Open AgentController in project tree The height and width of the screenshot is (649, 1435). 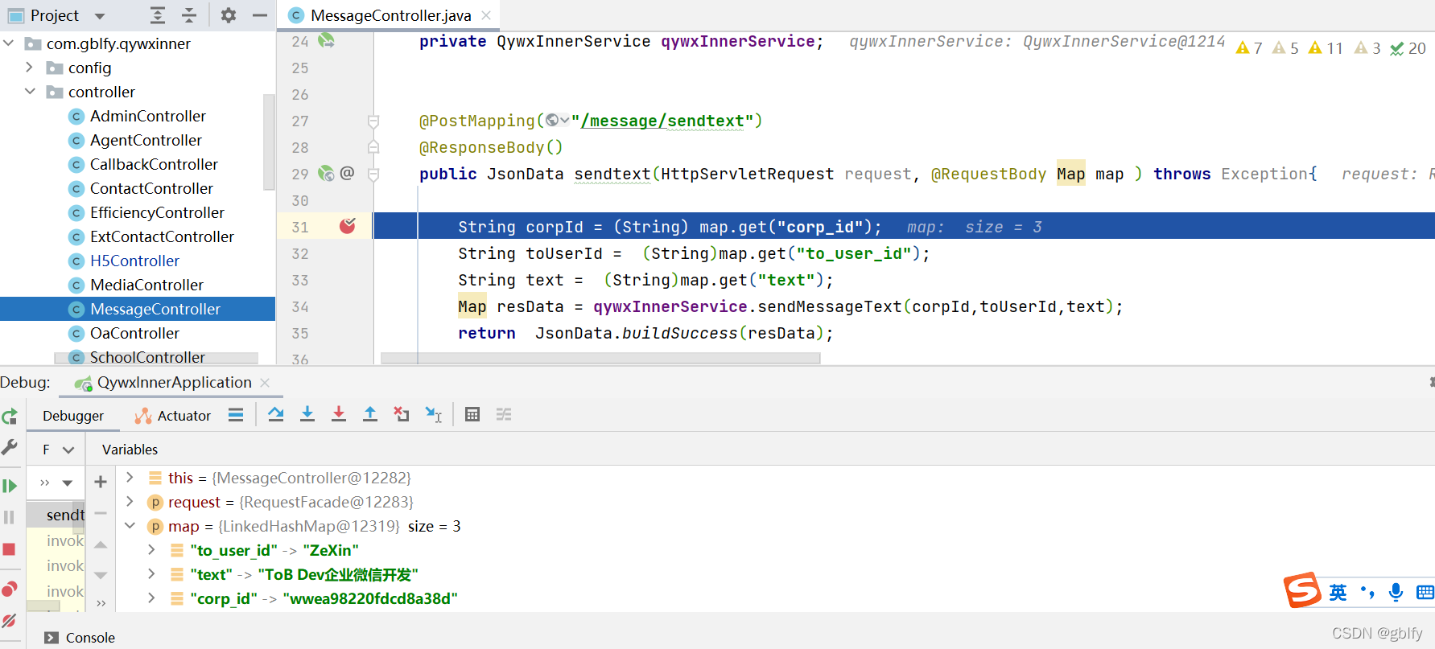[146, 140]
